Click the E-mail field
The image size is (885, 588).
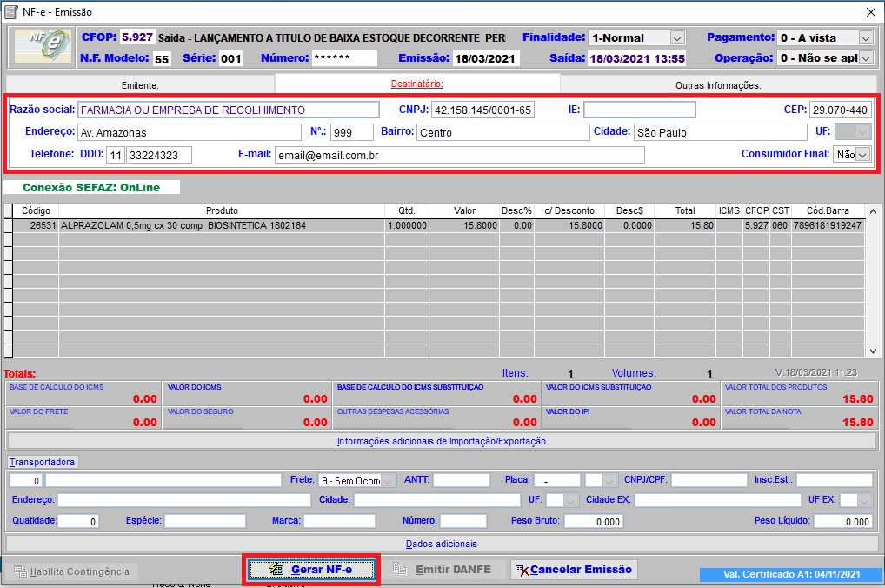(x=459, y=155)
